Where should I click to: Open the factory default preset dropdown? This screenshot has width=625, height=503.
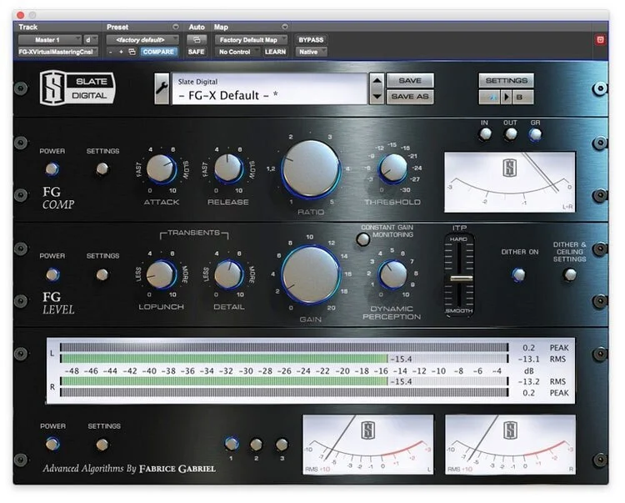tap(142, 40)
